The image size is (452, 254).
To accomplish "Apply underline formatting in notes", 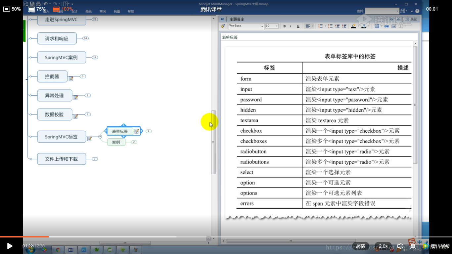I will pos(298,26).
